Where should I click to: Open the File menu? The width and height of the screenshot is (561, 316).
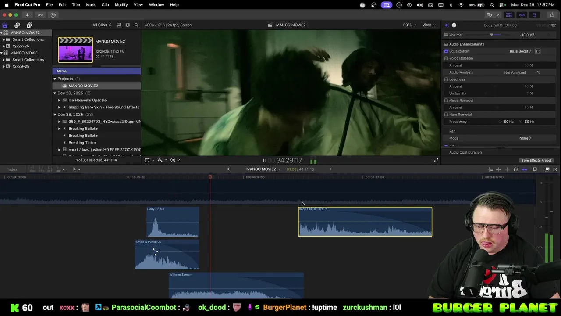click(50, 5)
